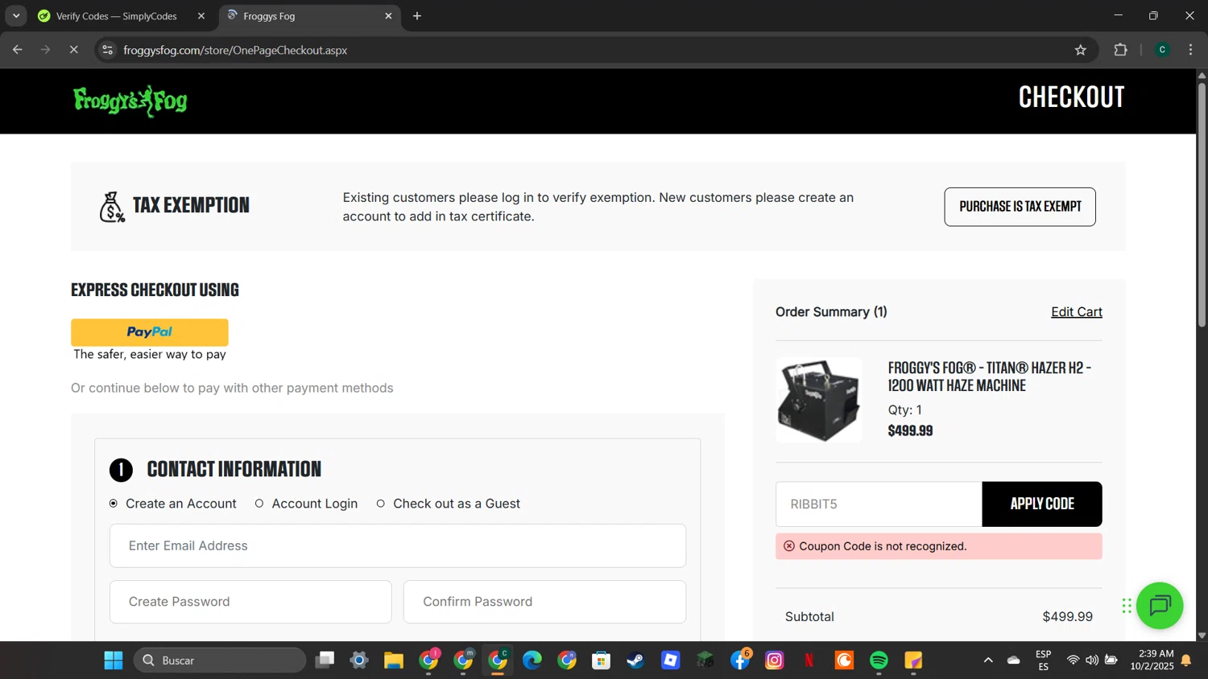Open the Chrome extensions menu
Viewport: 1208px width, 679px height.
1120,50
